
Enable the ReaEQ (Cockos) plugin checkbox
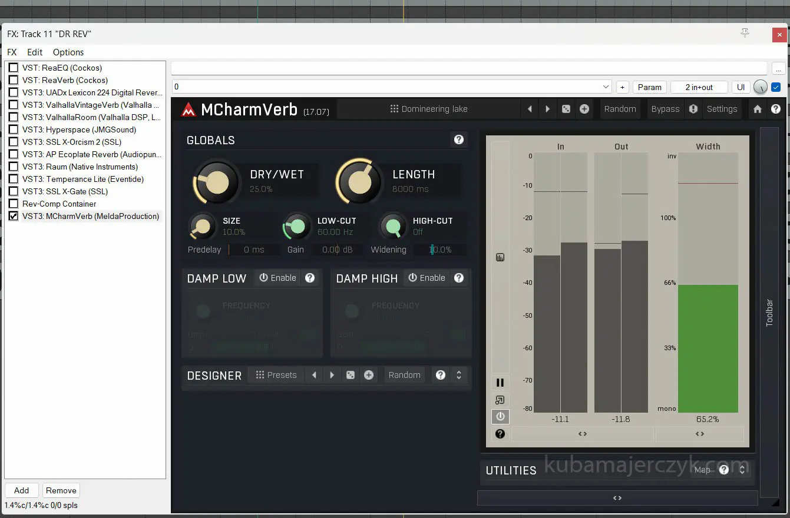(13, 68)
